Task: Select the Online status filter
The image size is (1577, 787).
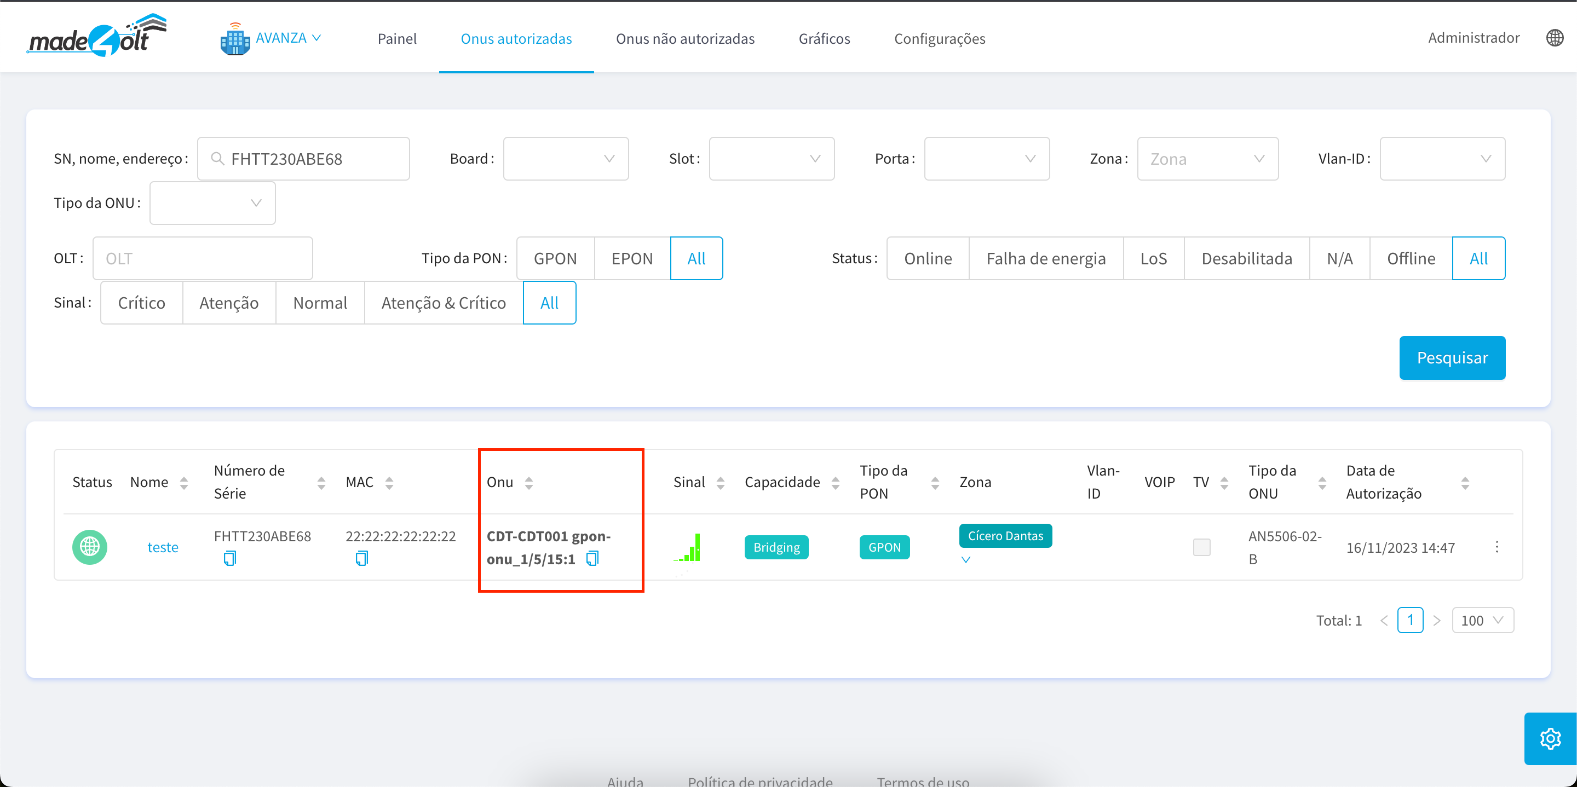Action: [928, 258]
